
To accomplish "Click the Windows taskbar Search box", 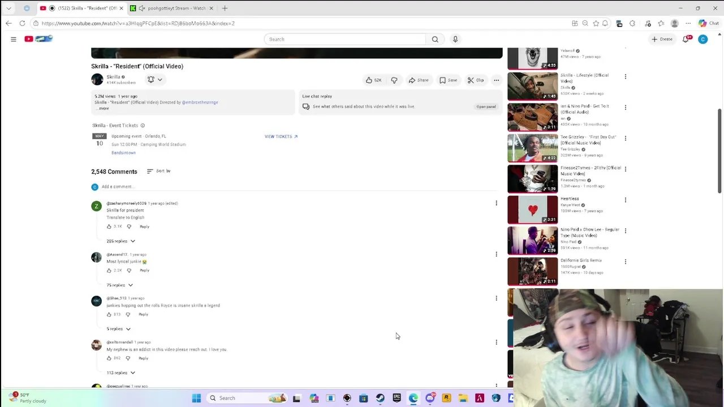I will point(245,398).
